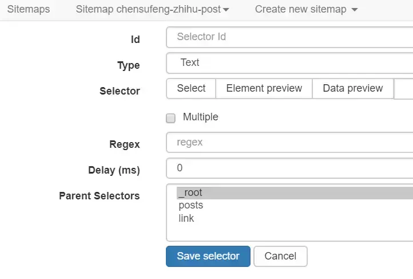Open the Sitemaps menu item

click(x=28, y=10)
